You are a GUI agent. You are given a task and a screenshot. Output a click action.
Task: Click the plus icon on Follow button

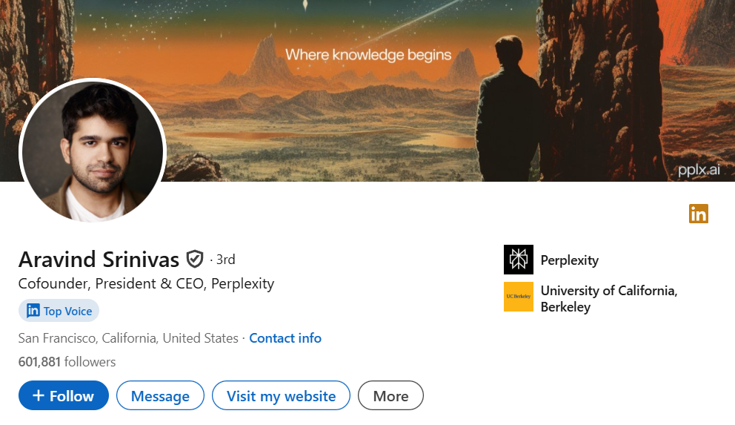tap(39, 396)
